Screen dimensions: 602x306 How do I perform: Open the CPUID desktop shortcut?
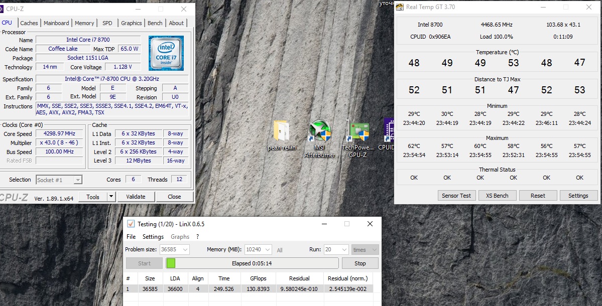pyautogui.click(x=387, y=134)
